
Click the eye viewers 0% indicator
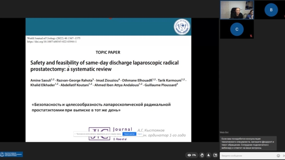(x=192, y=155)
